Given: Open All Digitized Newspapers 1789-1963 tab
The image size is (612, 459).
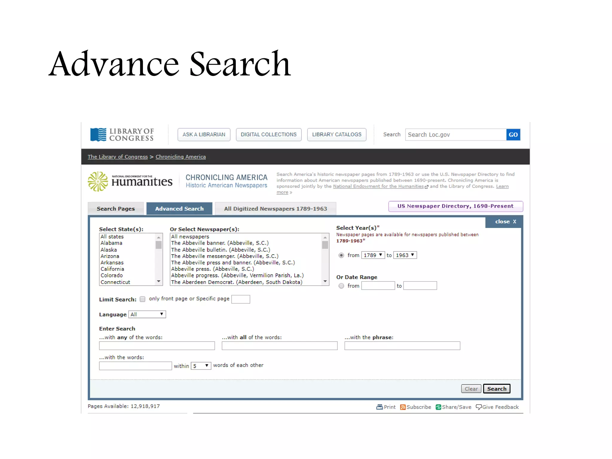Looking at the screenshot, I should (276, 209).
